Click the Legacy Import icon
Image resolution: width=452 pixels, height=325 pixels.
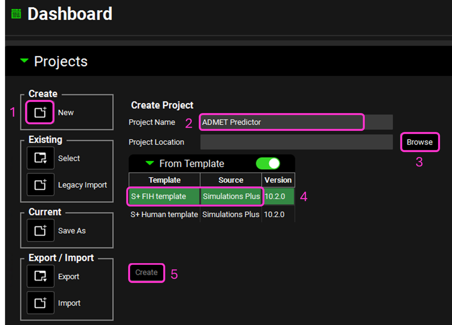pyautogui.click(x=40, y=185)
